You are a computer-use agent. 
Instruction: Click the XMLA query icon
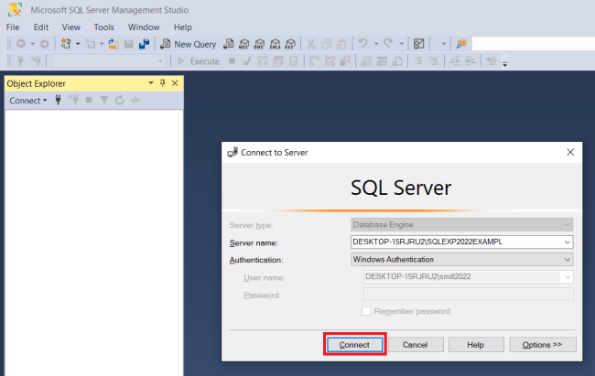(x=276, y=44)
